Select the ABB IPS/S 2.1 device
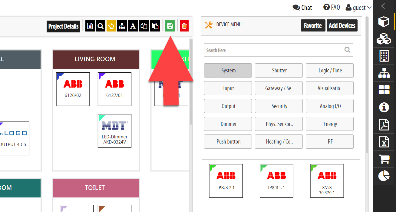The height and width of the screenshot is (212, 396). tap(276, 181)
